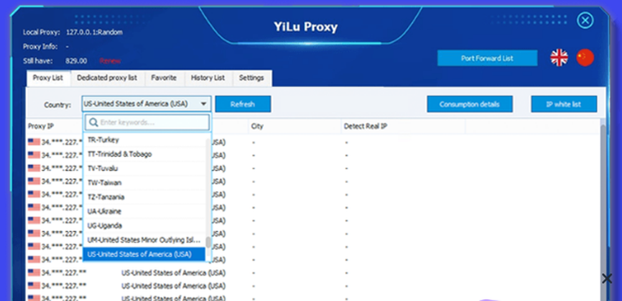Switch language to English via UK flag

[559, 58]
